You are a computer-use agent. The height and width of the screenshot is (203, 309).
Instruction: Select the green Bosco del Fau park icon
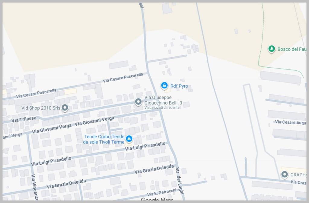[x=272, y=49]
